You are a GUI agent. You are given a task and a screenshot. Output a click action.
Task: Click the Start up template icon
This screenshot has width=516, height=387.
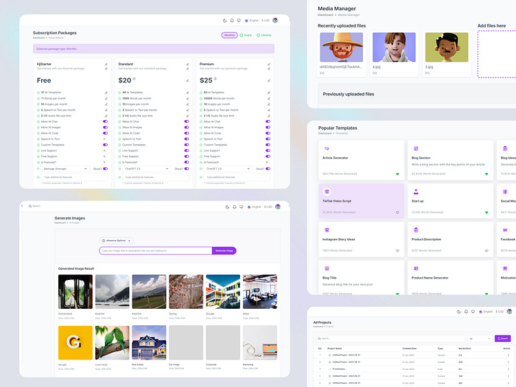pos(416,192)
